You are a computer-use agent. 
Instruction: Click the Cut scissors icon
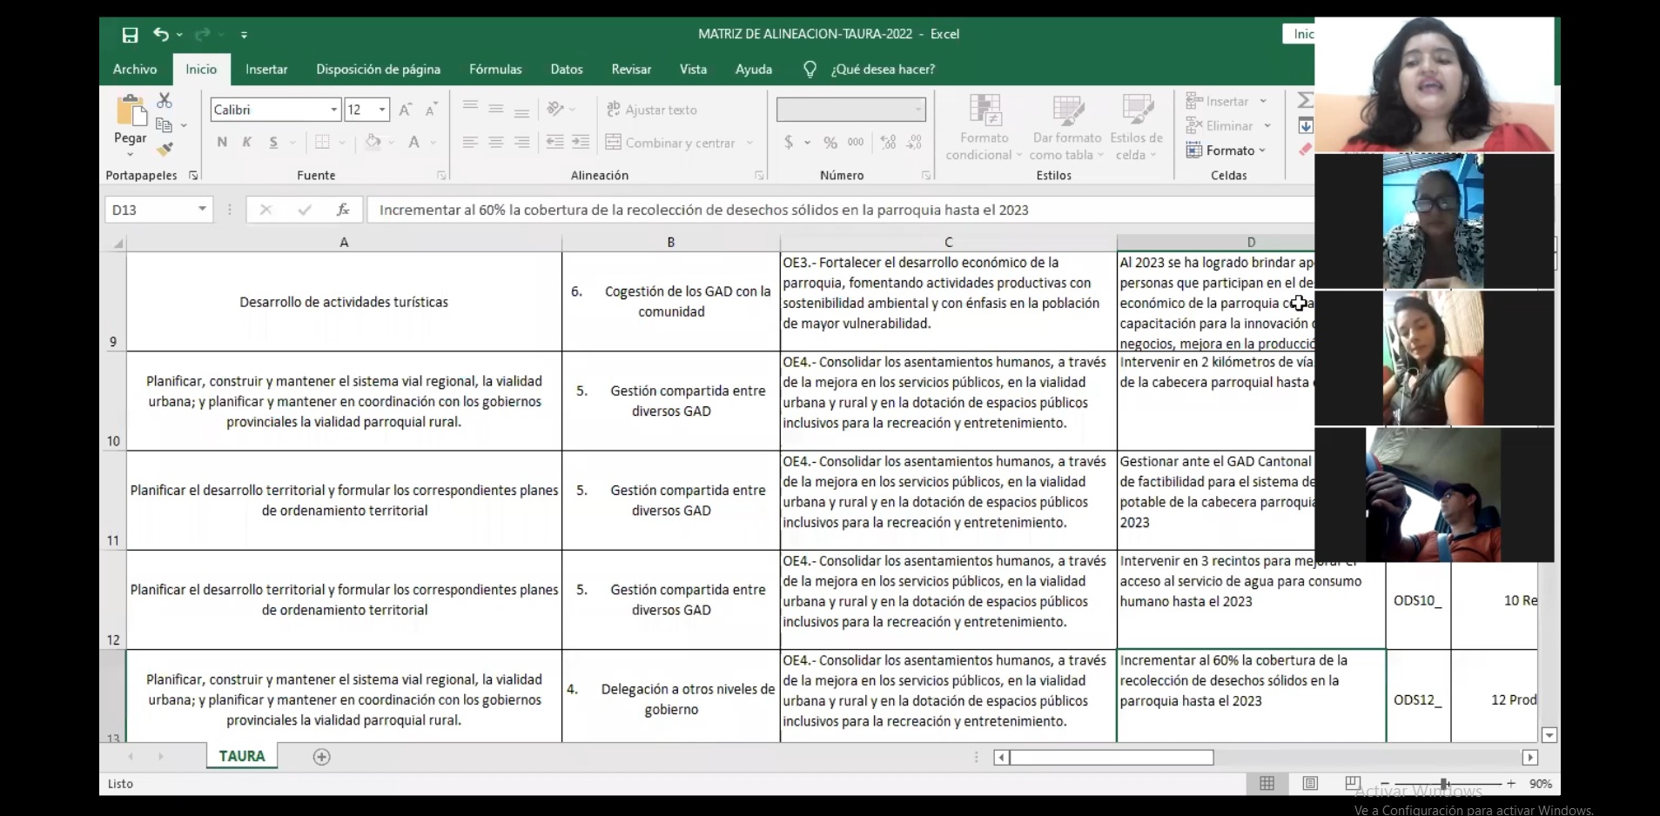(165, 101)
